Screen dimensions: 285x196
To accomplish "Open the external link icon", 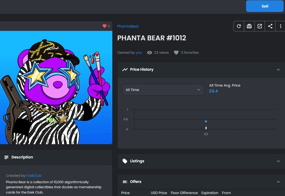I will (260, 26).
